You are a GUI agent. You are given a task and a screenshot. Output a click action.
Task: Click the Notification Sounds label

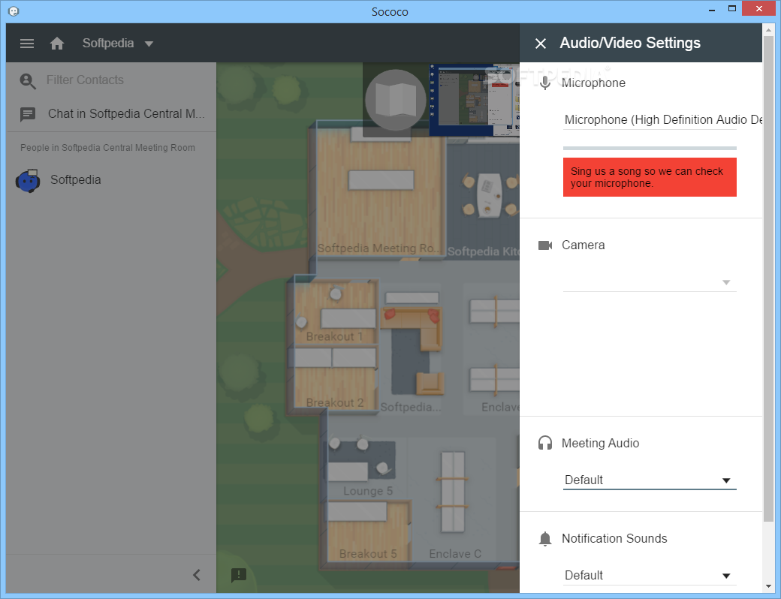pyautogui.click(x=614, y=538)
